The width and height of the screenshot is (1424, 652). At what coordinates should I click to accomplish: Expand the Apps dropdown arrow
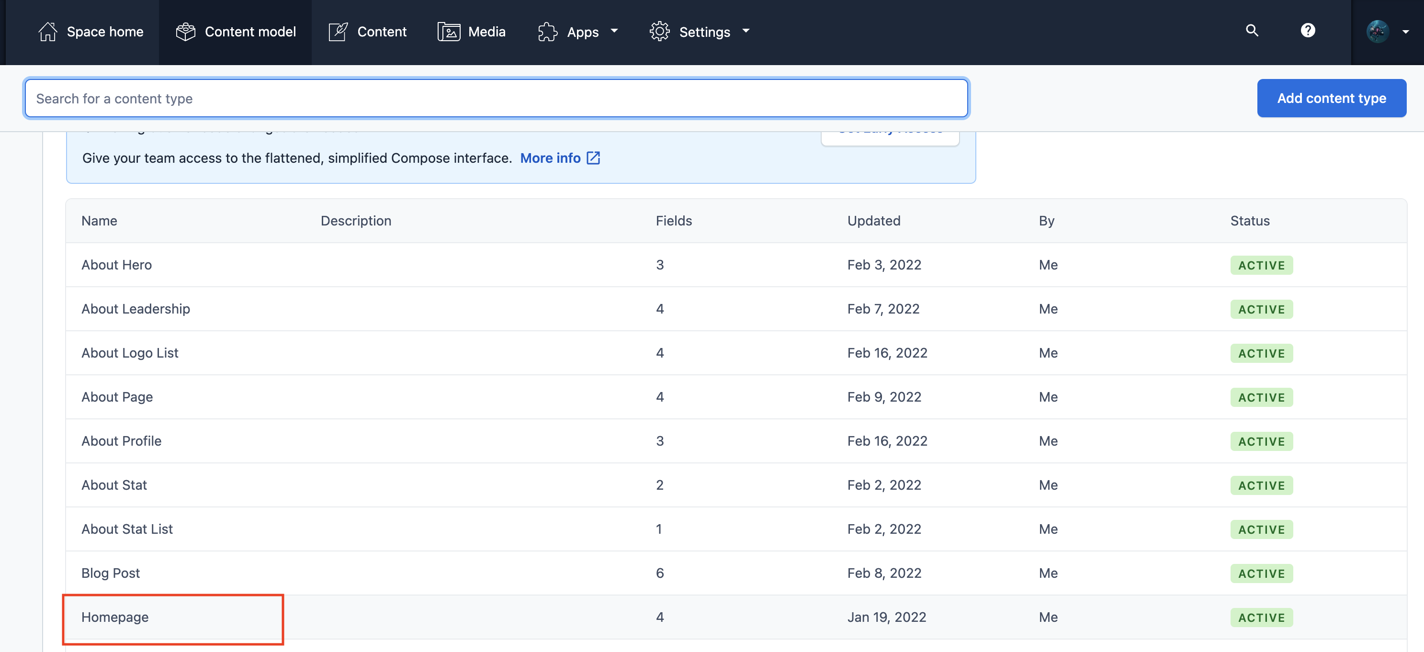[x=614, y=31]
